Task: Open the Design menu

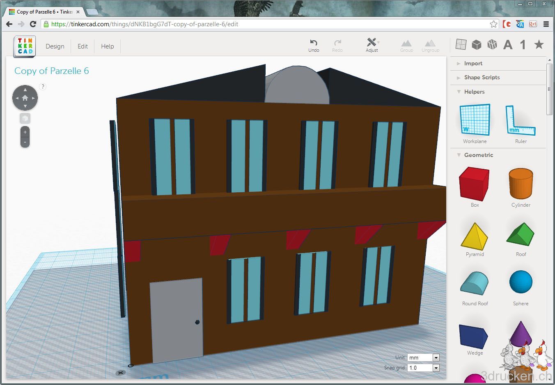Action: tap(55, 46)
